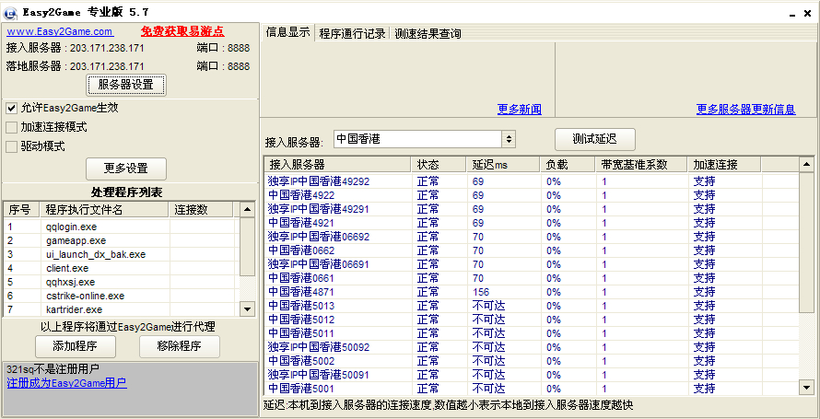The width and height of the screenshot is (820, 419).
Task: Sort by 负载 column header
Action: click(568, 165)
